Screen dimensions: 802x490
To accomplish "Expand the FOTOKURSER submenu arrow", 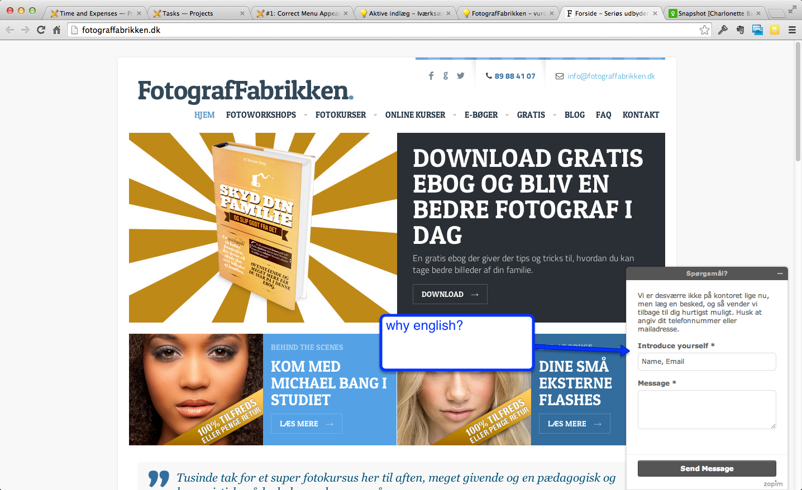I will tap(375, 115).
